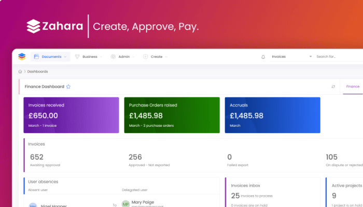Image resolution: width=363 pixels, height=207 pixels.
Task: Open the Purchase Orders raised green card
Action: pyautogui.click(x=172, y=115)
